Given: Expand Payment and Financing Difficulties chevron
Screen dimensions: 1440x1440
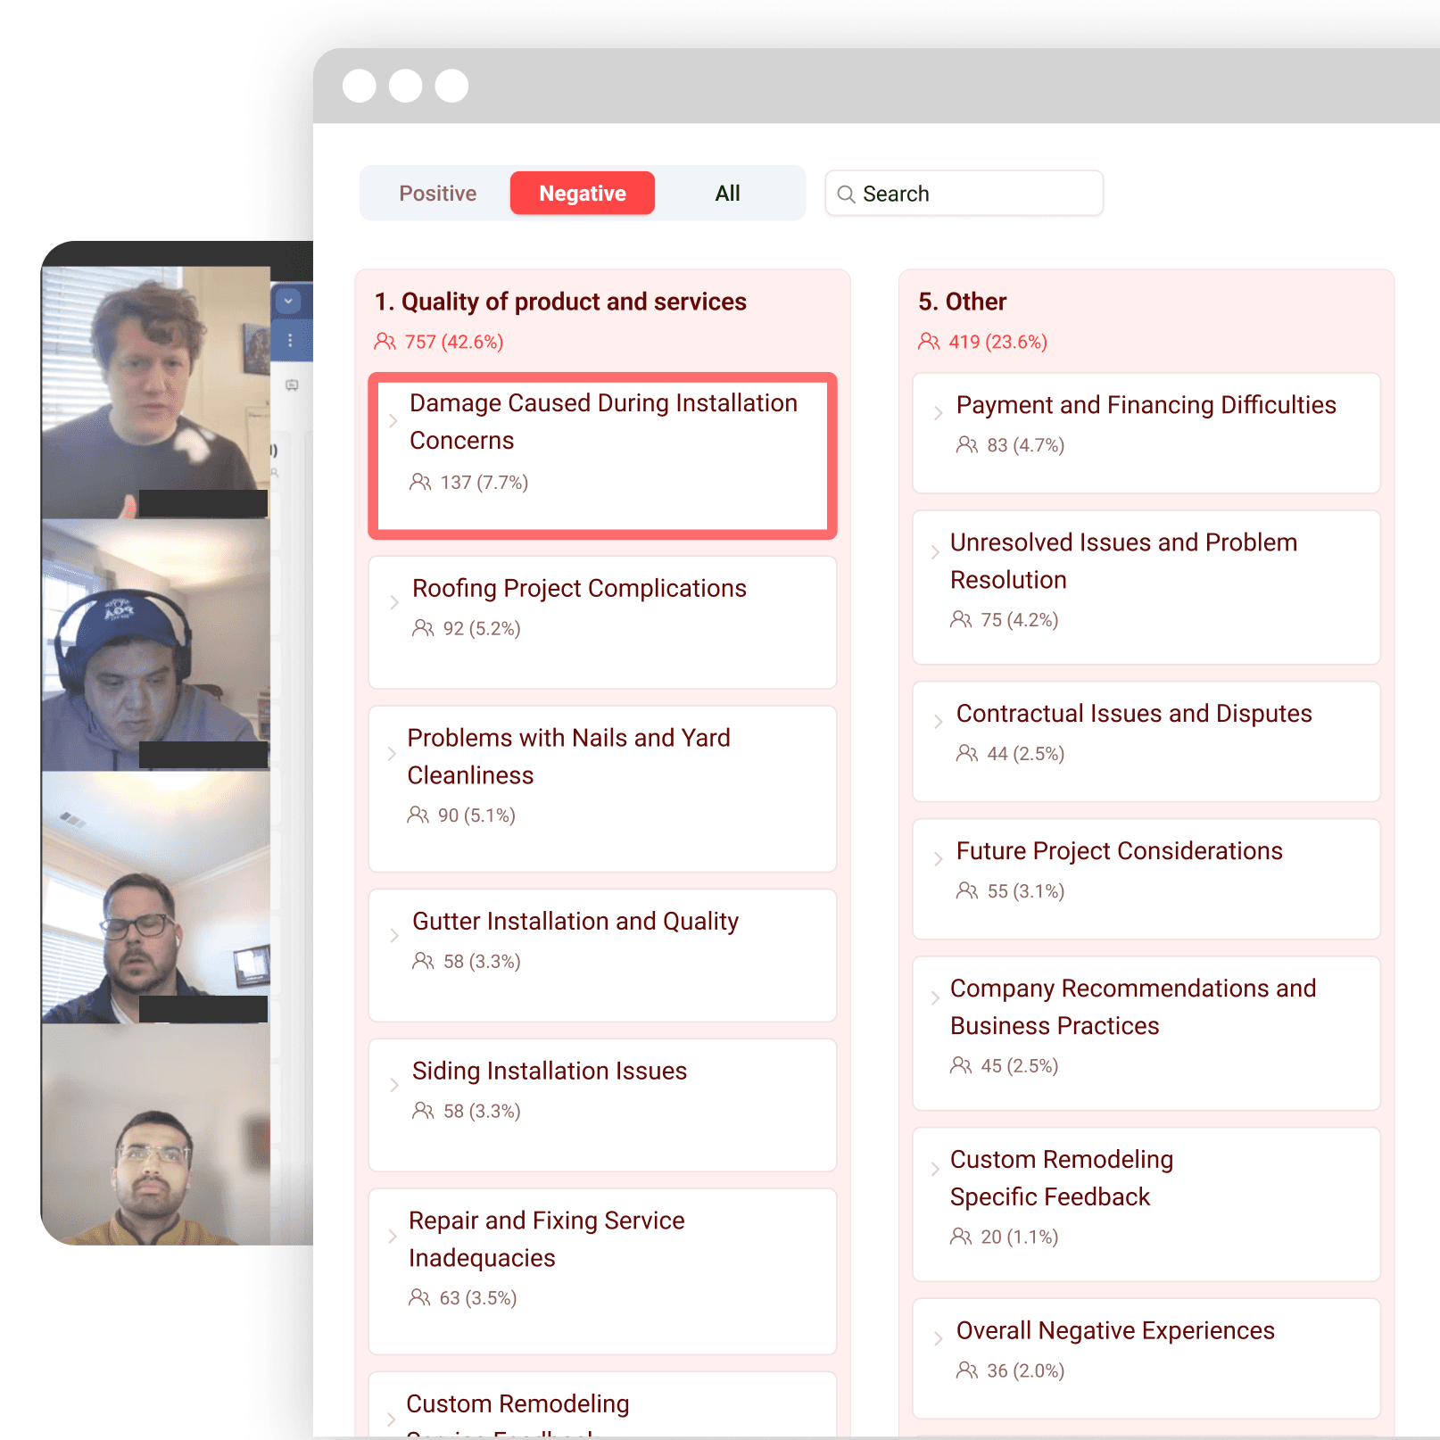Looking at the screenshot, I should [x=938, y=413].
